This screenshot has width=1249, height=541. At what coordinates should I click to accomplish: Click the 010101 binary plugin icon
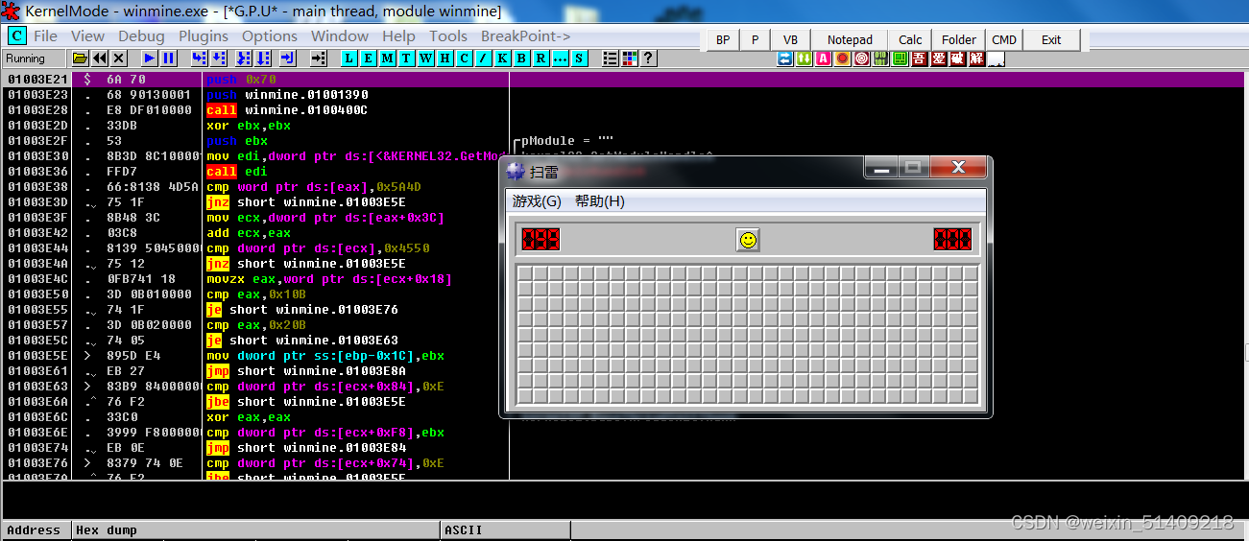tap(881, 59)
